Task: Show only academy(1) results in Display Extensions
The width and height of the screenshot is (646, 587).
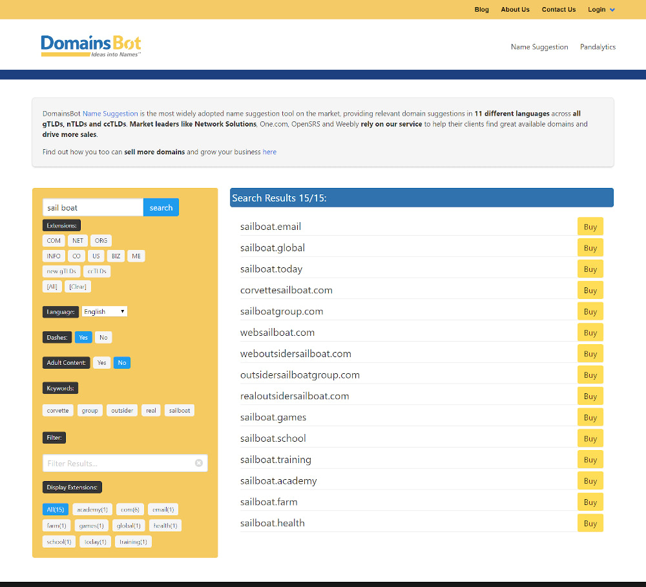Action: pos(92,509)
